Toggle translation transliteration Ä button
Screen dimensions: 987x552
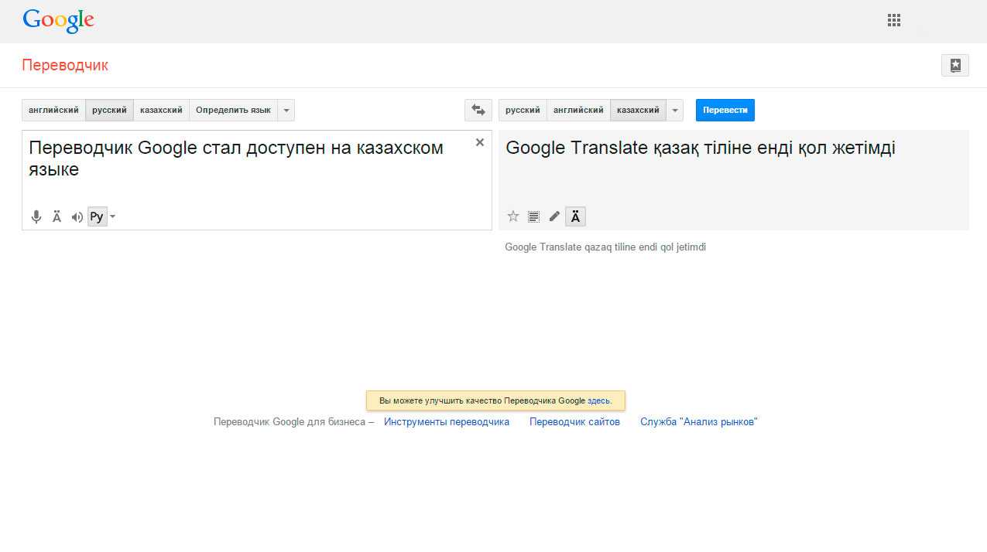[575, 216]
